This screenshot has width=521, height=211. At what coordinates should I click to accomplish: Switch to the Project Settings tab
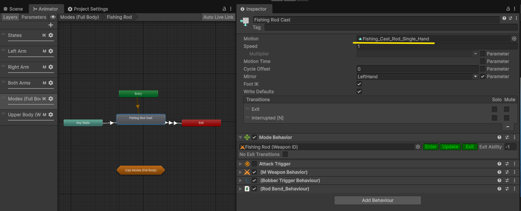coord(88,9)
